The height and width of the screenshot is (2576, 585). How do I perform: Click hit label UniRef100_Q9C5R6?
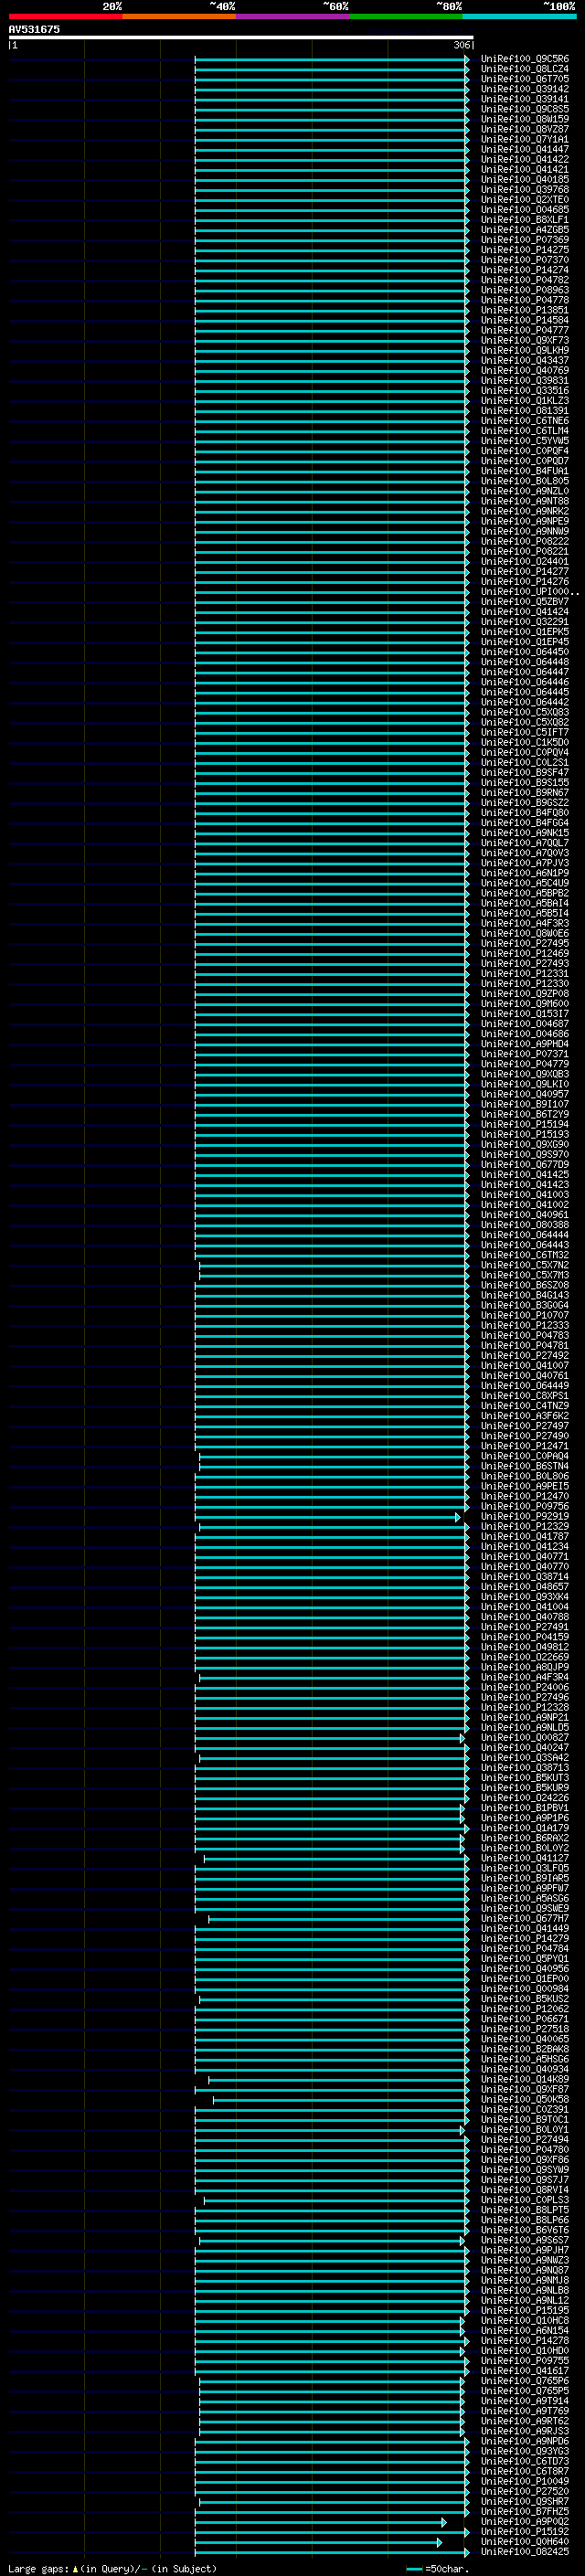click(x=525, y=59)
